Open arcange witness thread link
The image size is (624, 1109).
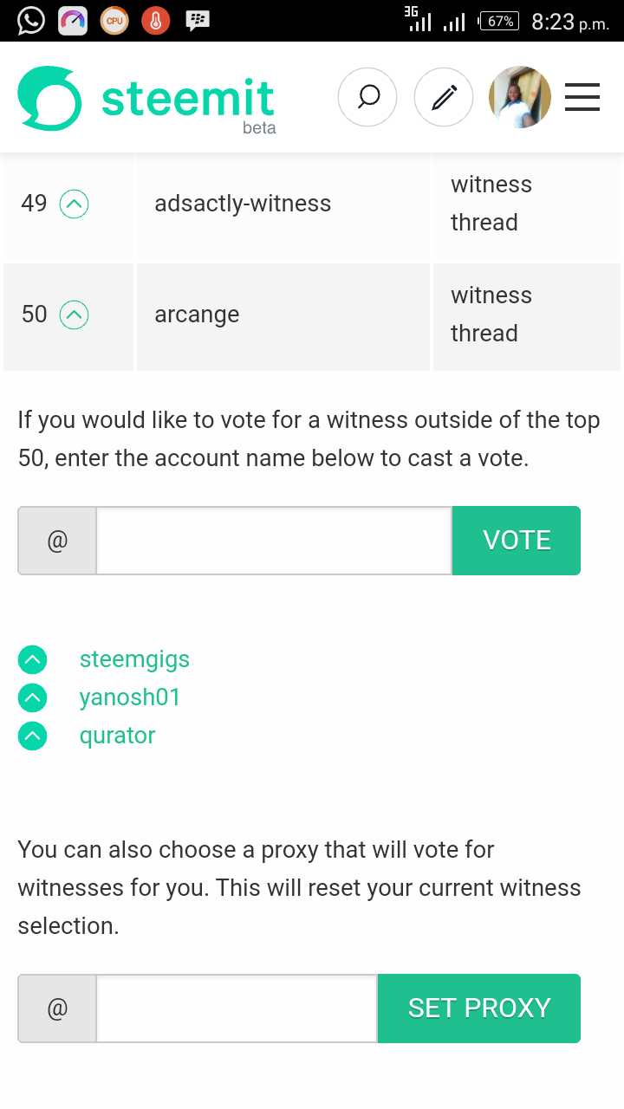[x=491, y=315]
